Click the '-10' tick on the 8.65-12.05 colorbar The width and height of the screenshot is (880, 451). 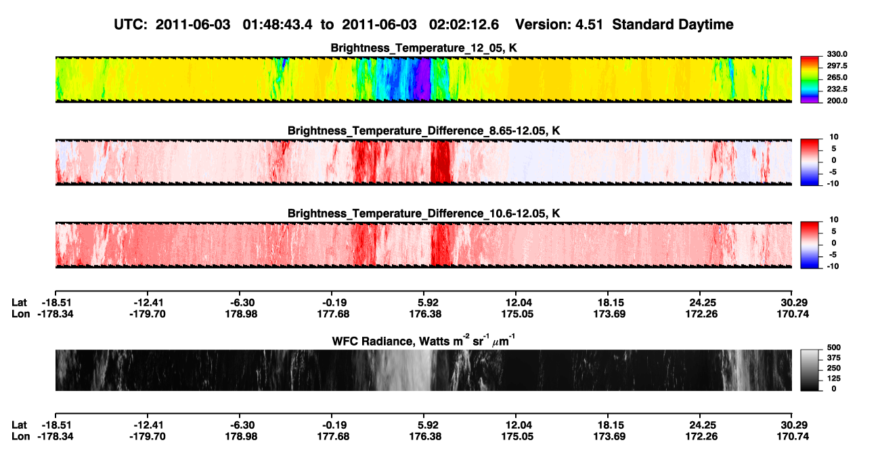tap(833, 183)
